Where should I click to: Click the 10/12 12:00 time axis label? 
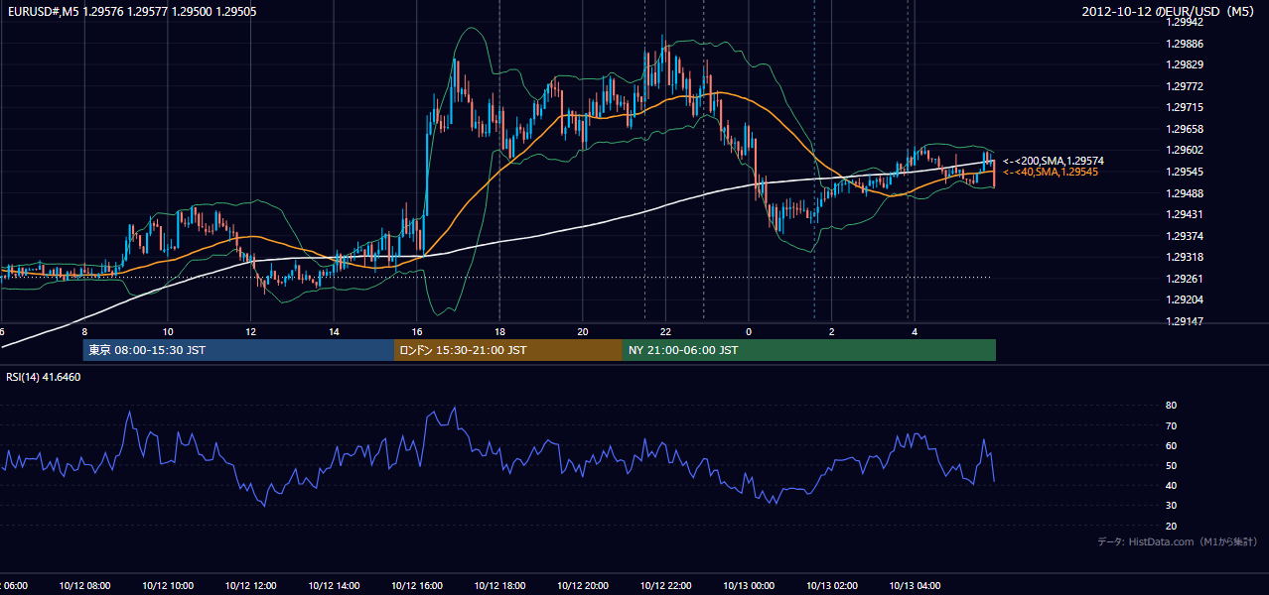pos(250,585)
